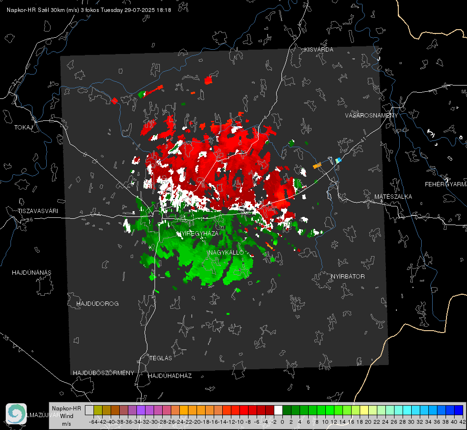Click the TISZAVASVÁRI town label
Viewport: 467px width, 430px height.
38,211
